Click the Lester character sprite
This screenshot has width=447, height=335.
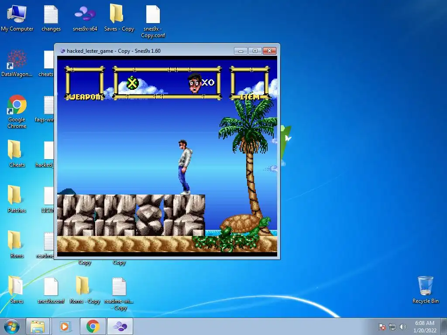pos(185,167)
